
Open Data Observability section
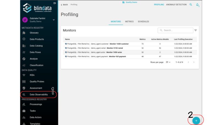[x=39, y=94]
